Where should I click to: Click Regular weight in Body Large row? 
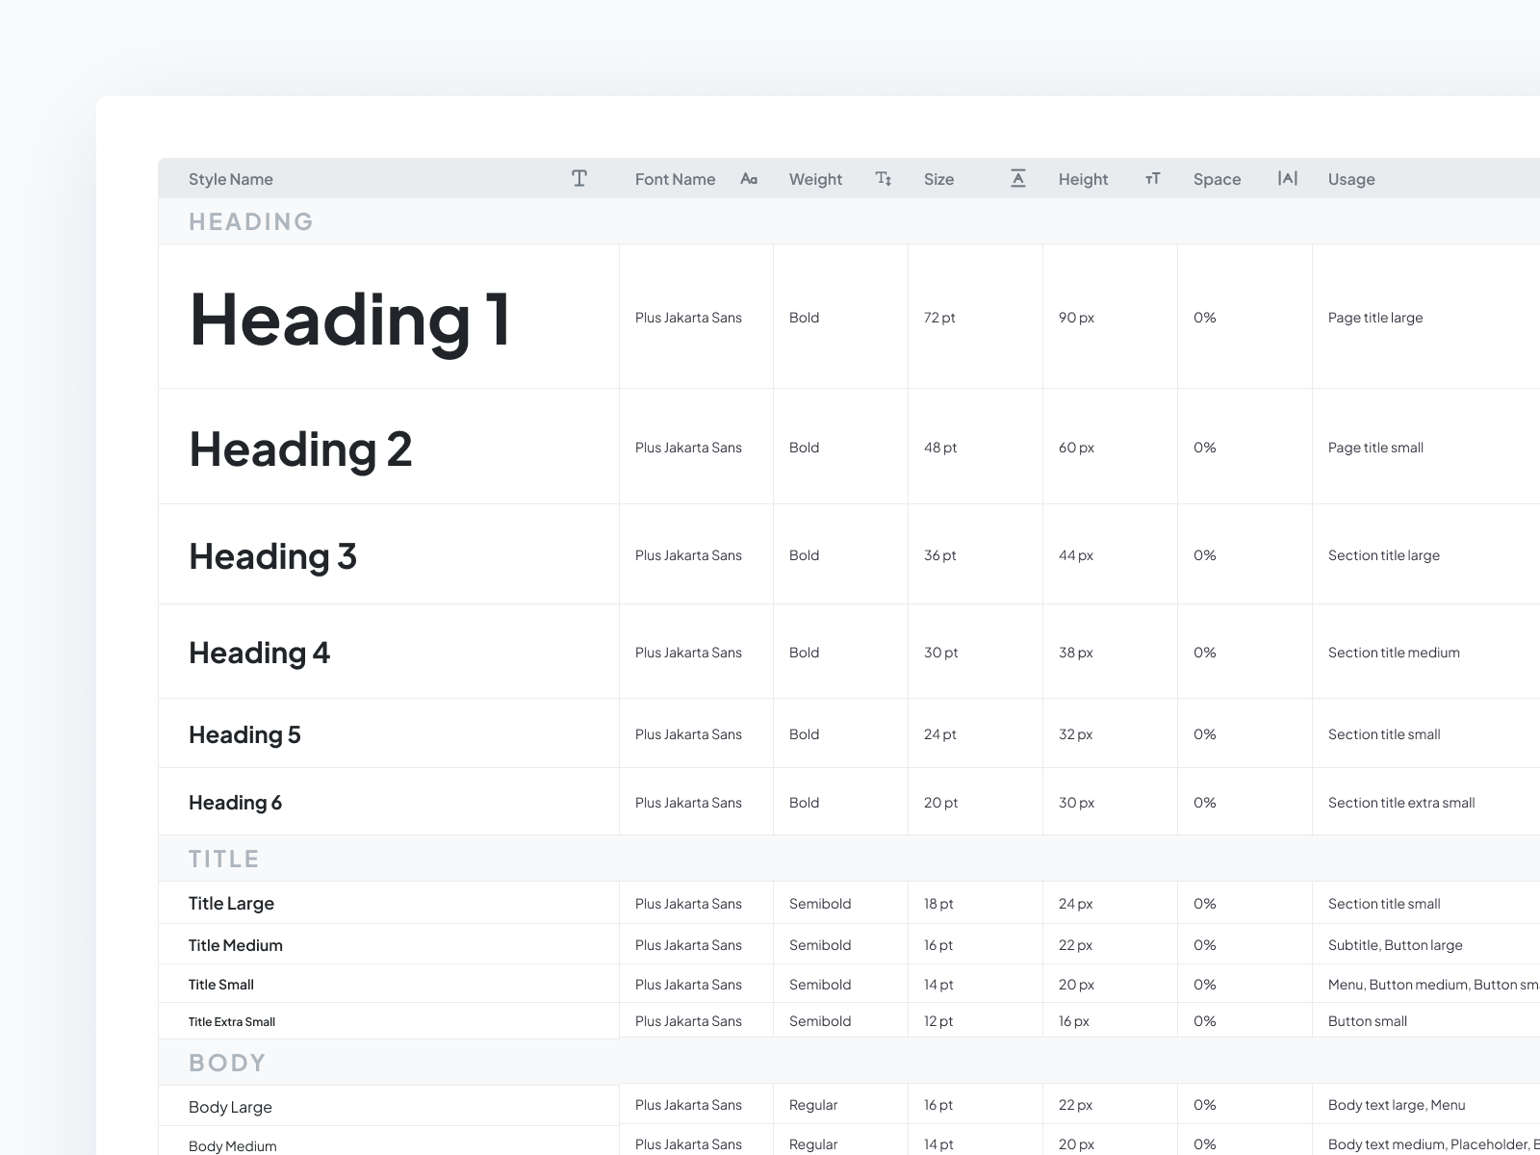[813, 1105]
